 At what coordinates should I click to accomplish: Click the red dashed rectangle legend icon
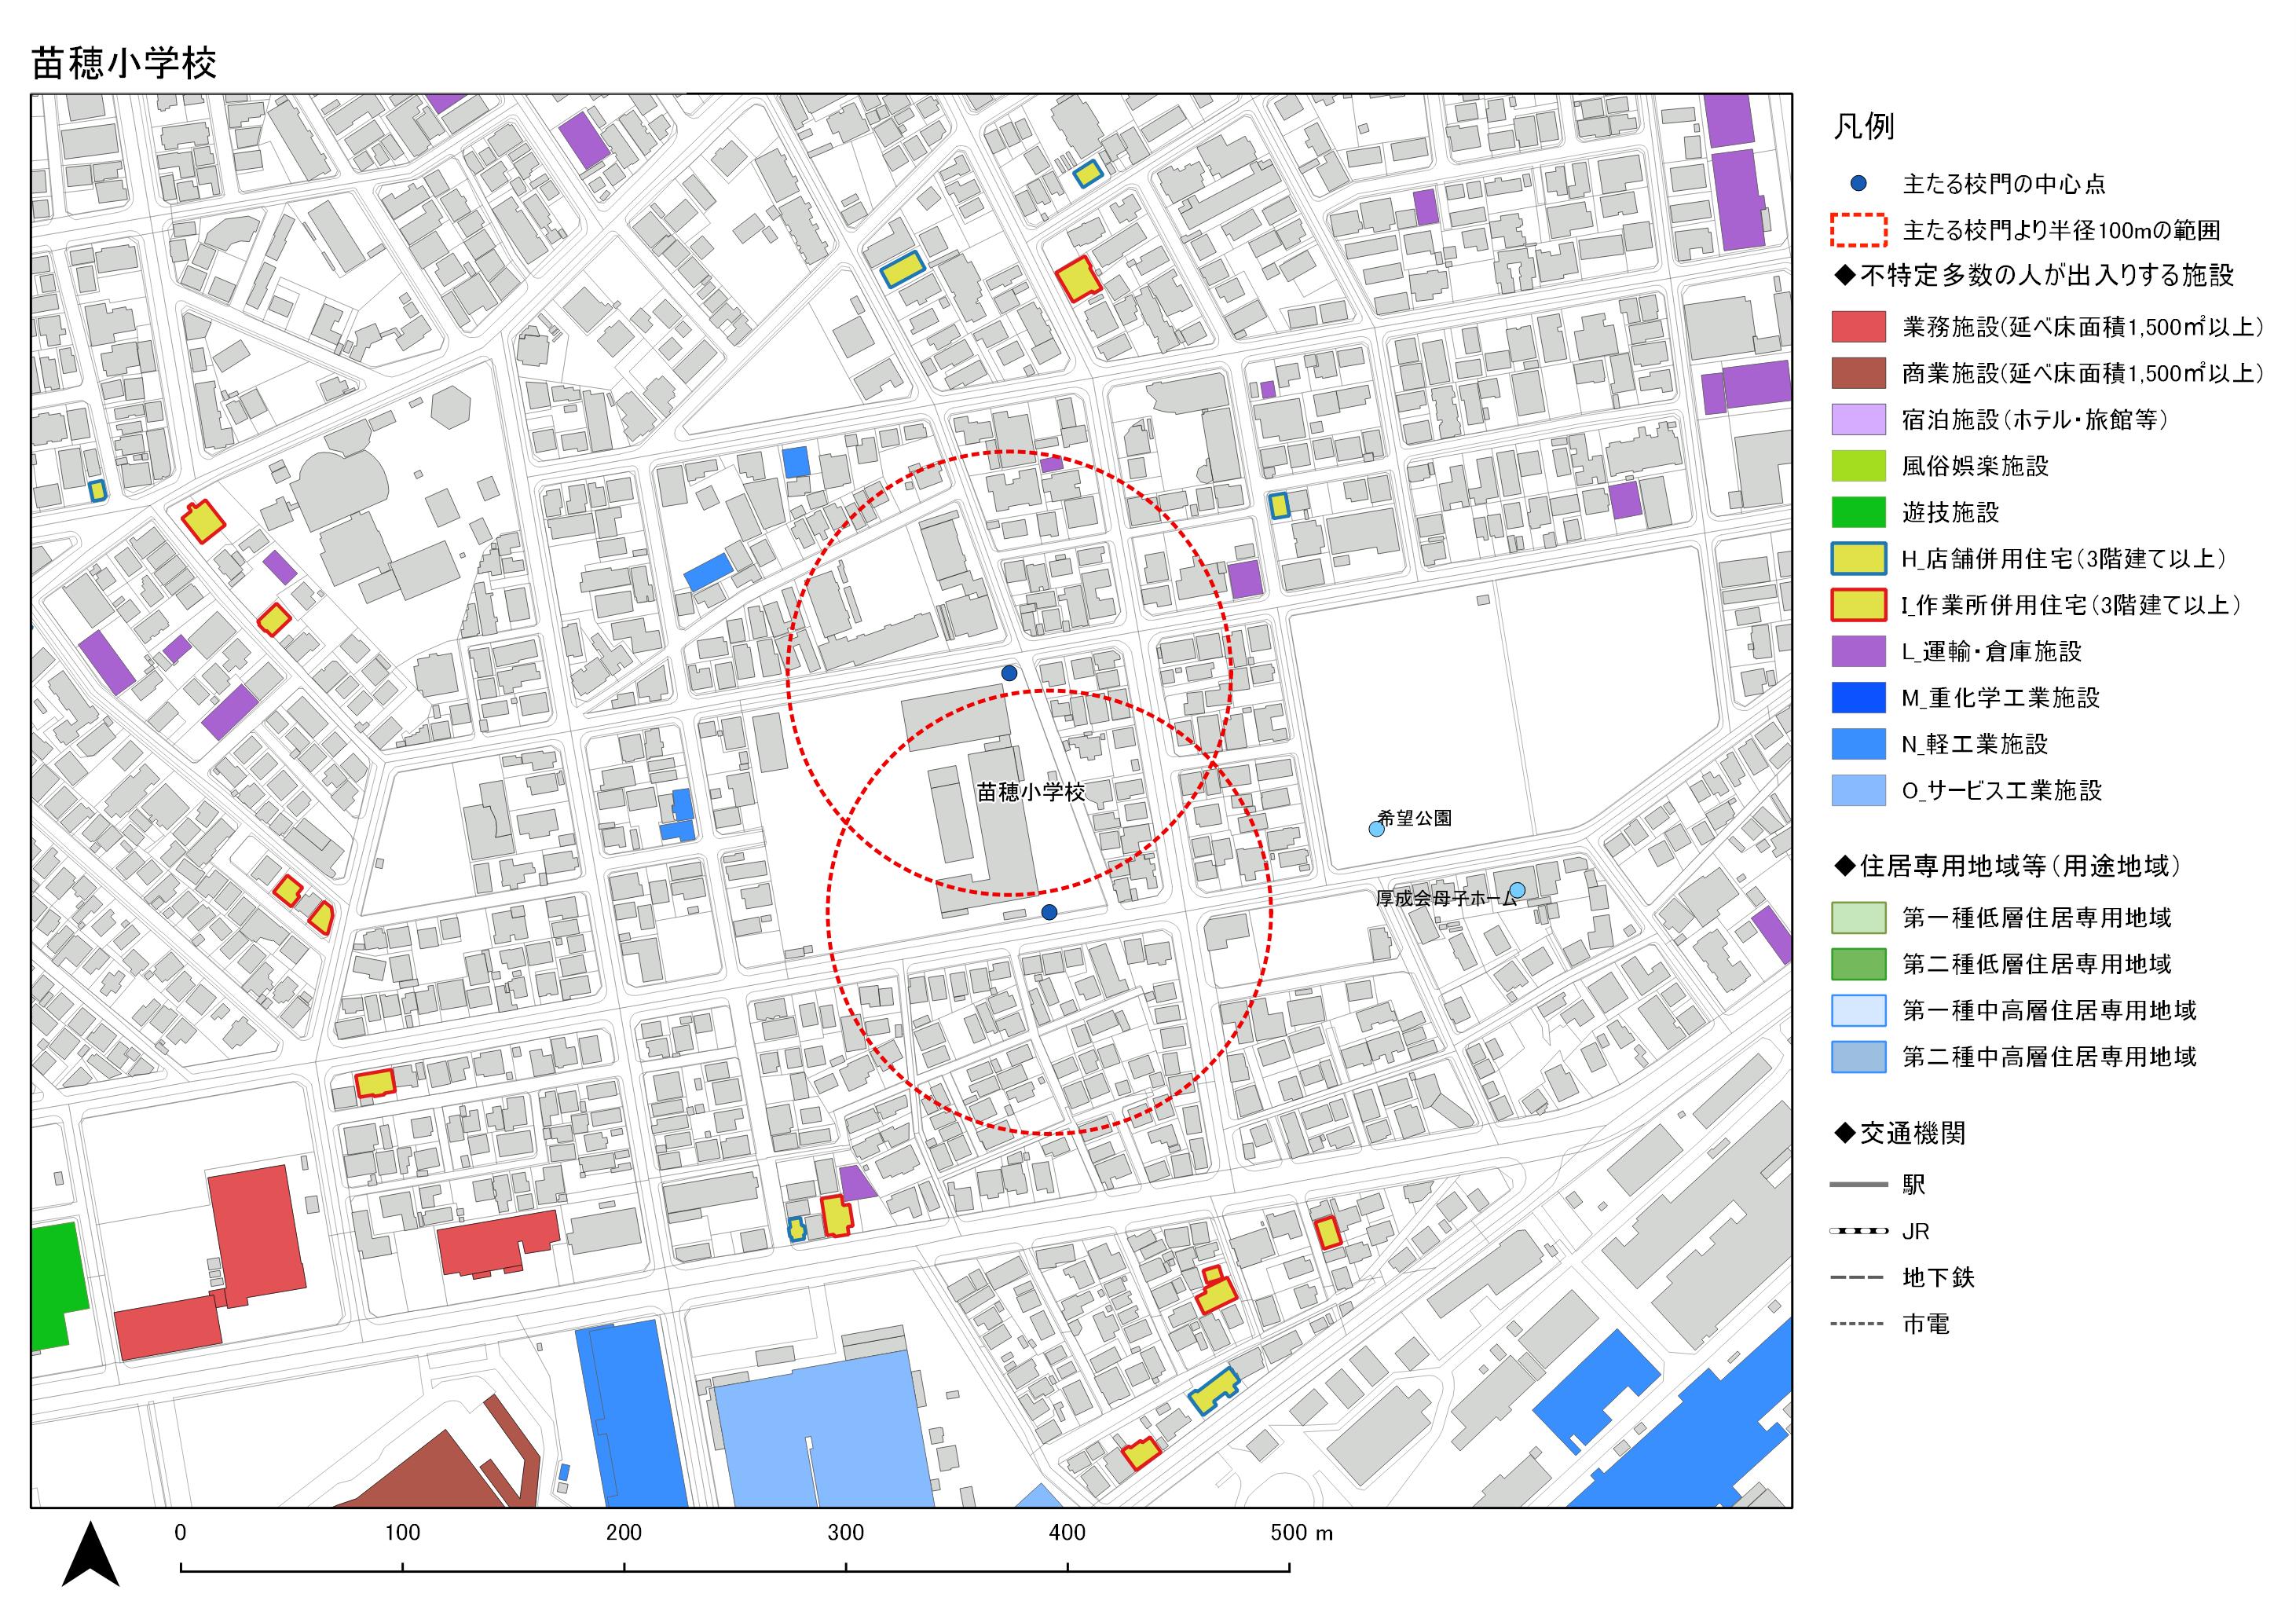1859,230
